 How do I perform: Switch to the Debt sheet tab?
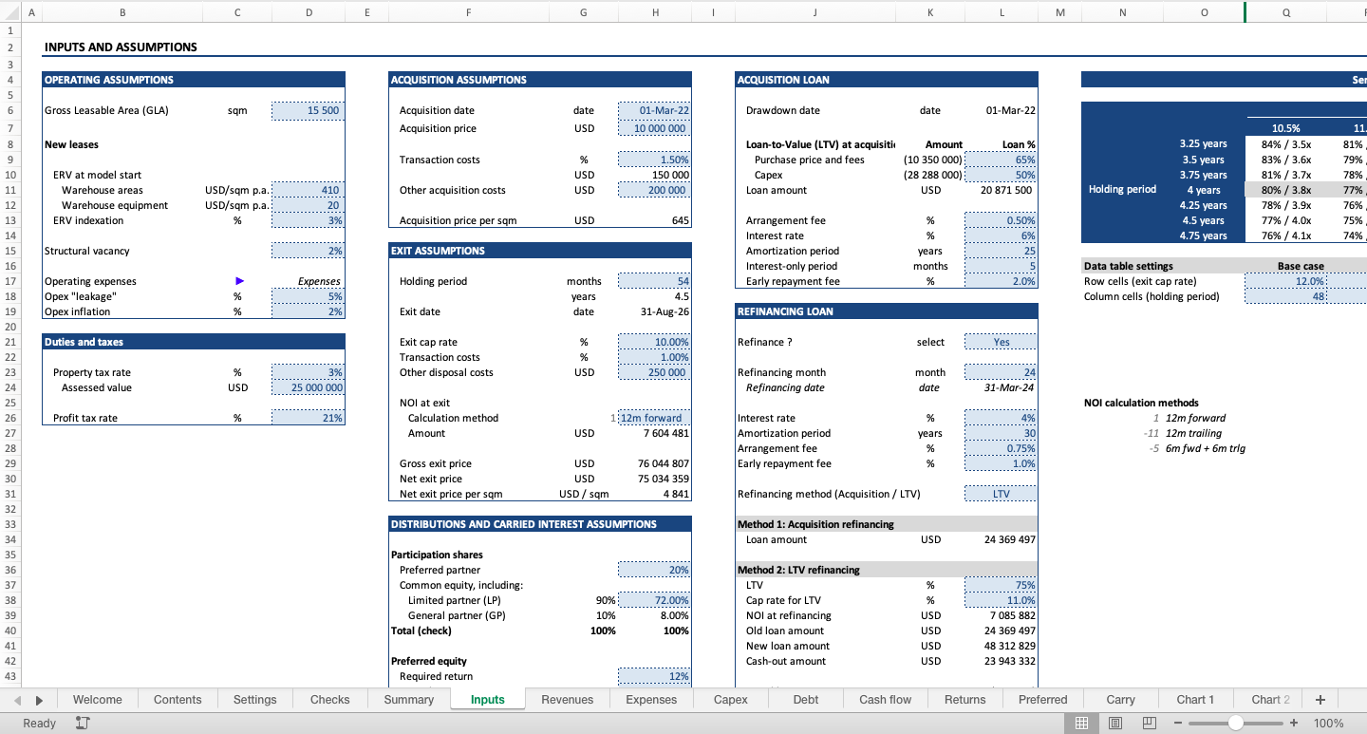[805, 699]
